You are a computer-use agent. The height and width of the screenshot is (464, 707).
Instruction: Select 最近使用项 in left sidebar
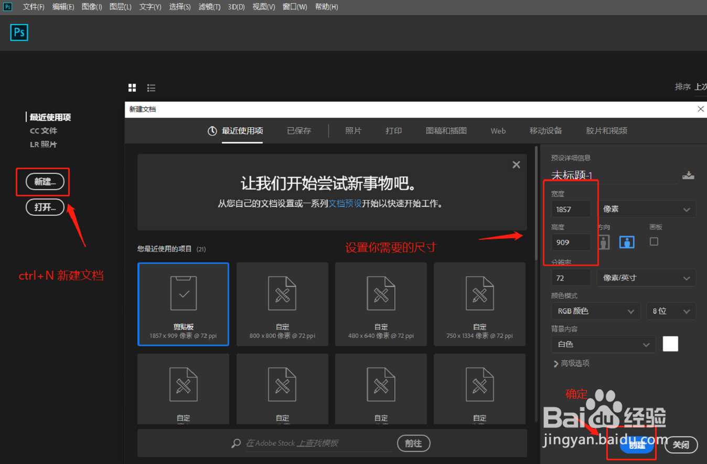pyautogui.click(x=50, y=117)
